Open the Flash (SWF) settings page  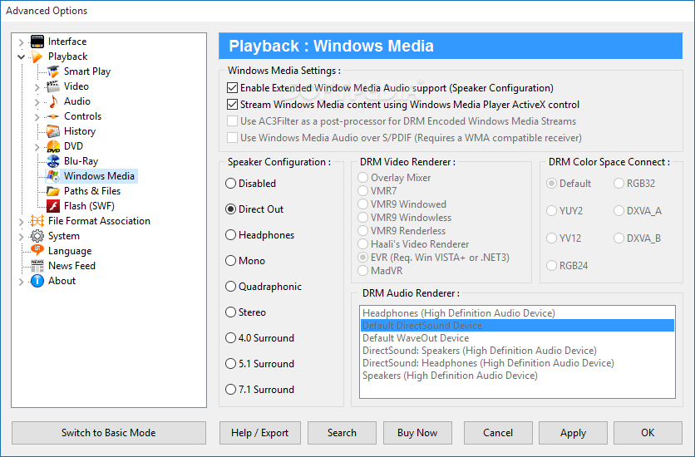(89, 206)
